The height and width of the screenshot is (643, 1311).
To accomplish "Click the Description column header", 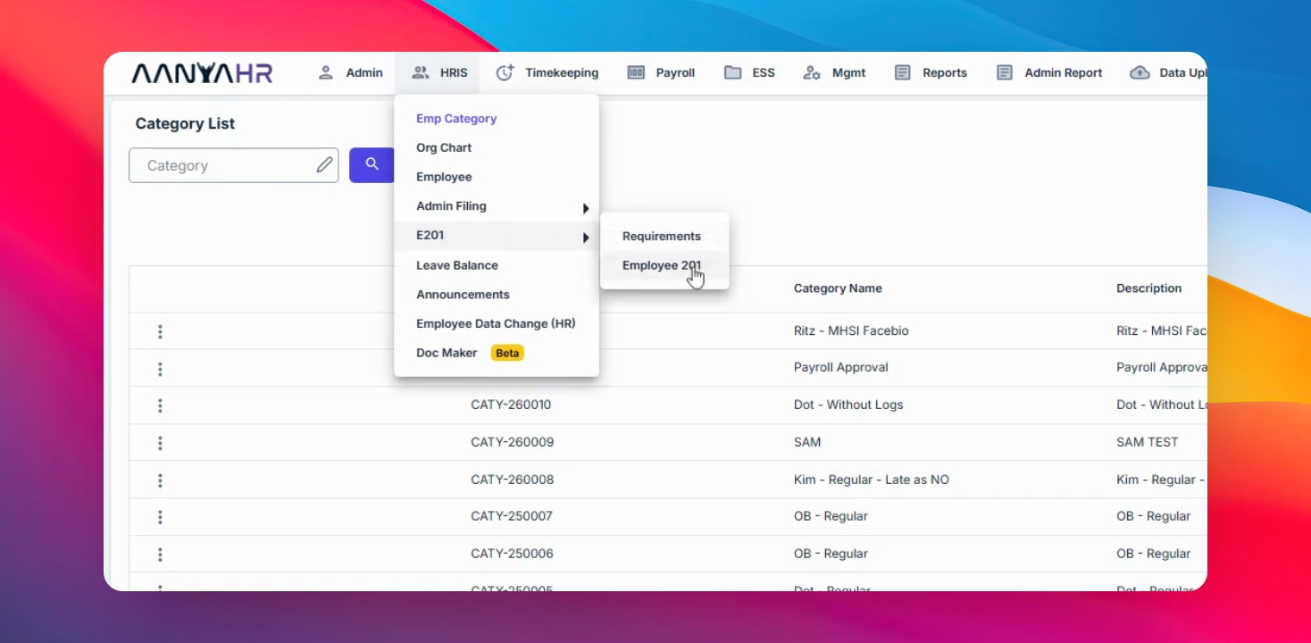I will (x=1149, y=288).
